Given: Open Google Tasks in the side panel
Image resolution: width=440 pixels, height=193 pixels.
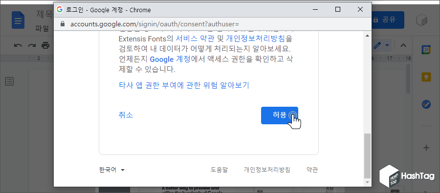Looking at the screenshot, I should (426, 104).
